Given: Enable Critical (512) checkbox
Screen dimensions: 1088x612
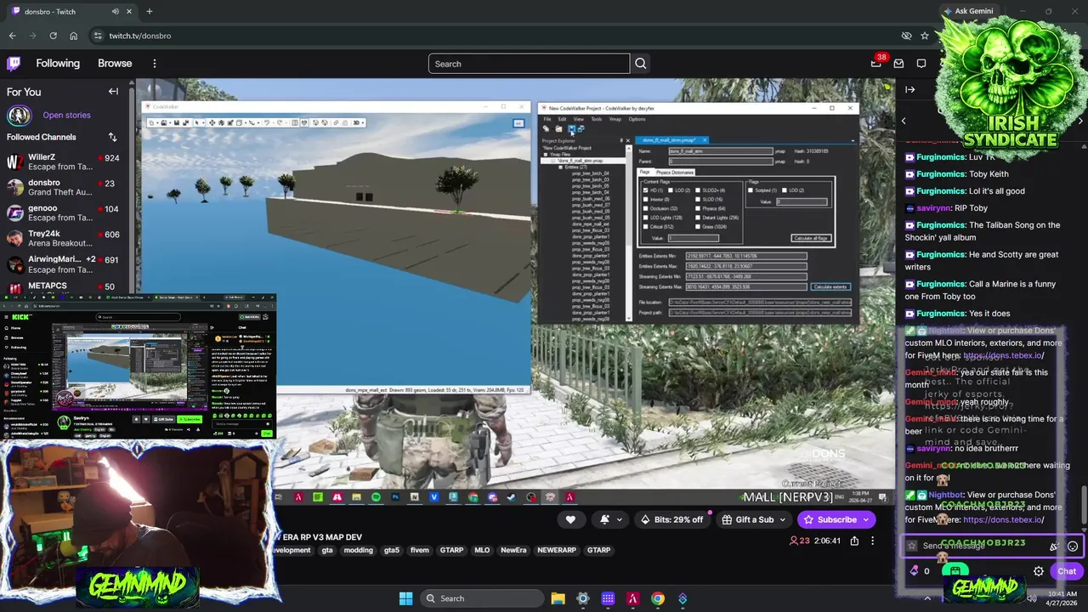Looking at the screenshot, I should (x=646, y=227).
